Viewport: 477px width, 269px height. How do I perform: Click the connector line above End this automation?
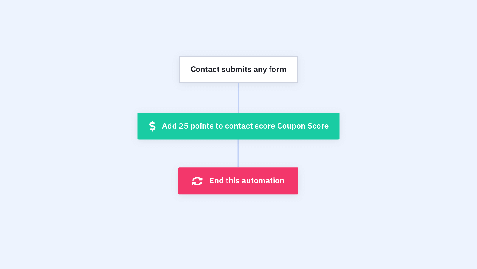pos(238,153)
